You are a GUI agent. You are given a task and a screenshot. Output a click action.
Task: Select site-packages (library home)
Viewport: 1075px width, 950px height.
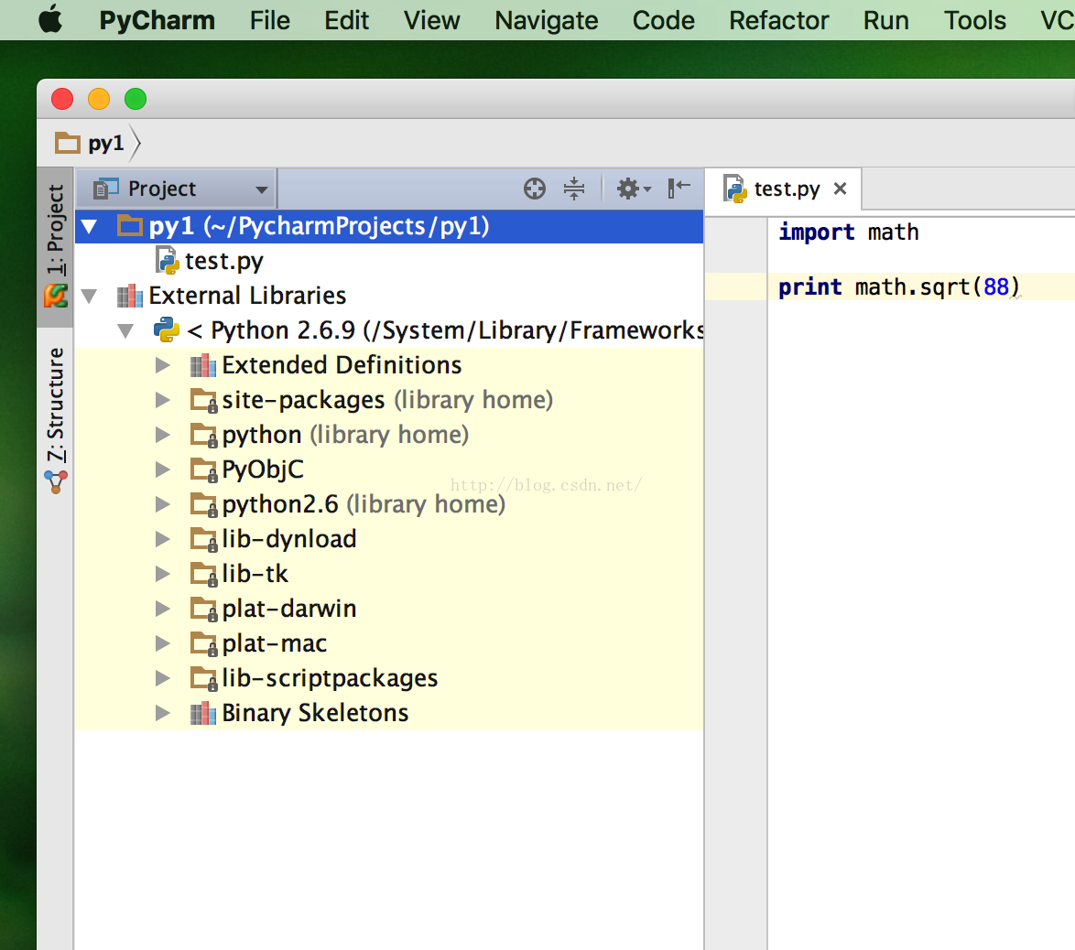pyautogui.click(x=387, y=400)
